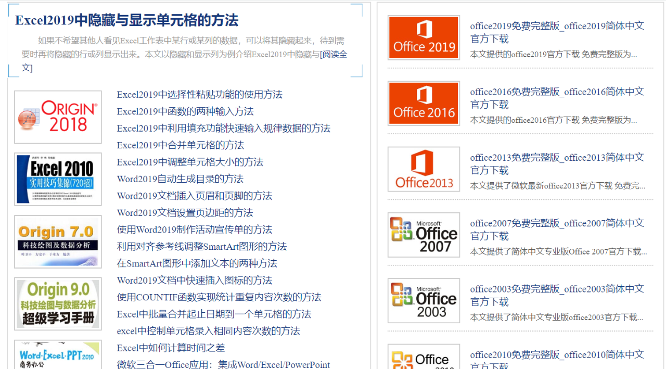Open the Office 2016 logo thumbnail

[424, 103]
